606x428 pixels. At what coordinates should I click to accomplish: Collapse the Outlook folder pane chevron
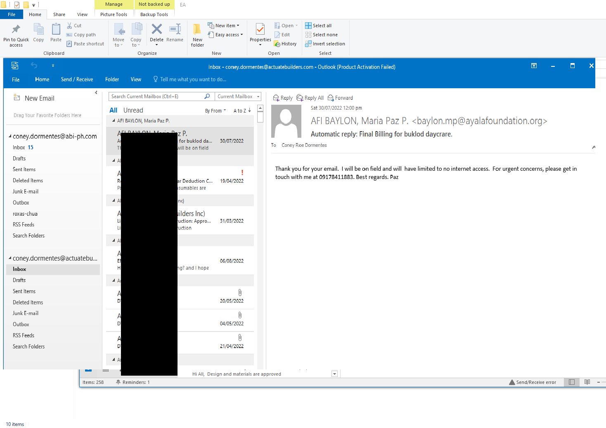(x=96, y=92)
